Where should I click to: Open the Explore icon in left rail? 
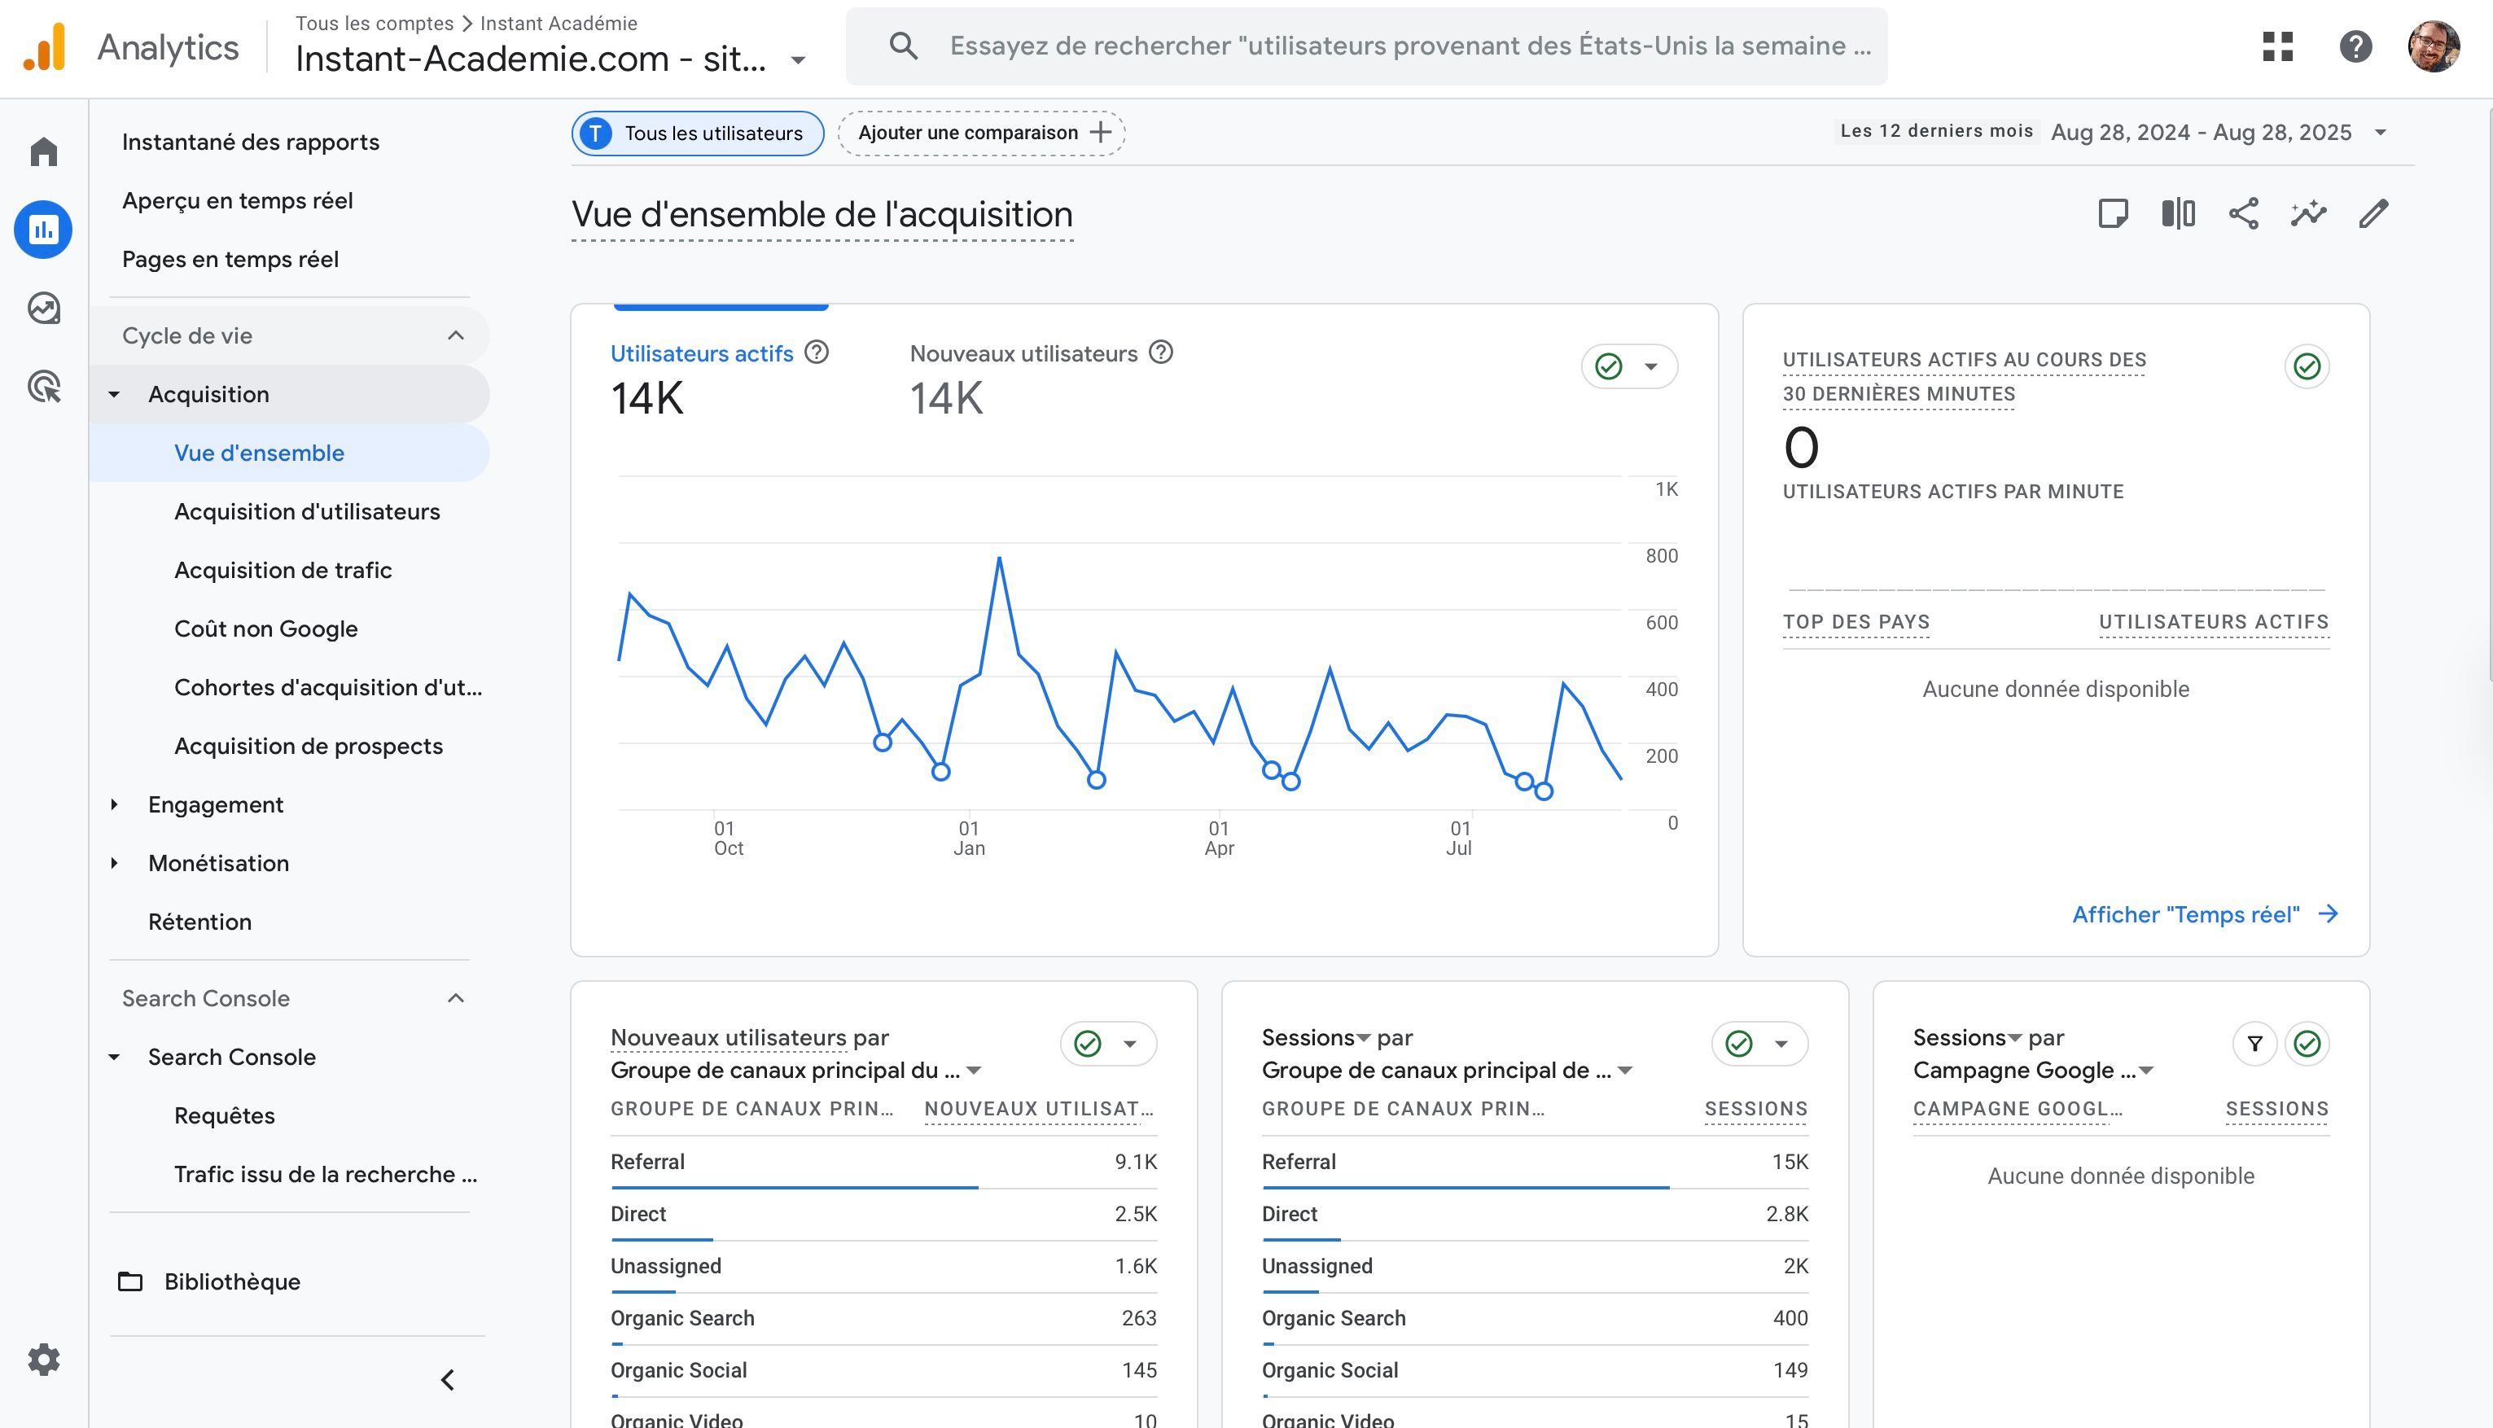coord(44,309)
